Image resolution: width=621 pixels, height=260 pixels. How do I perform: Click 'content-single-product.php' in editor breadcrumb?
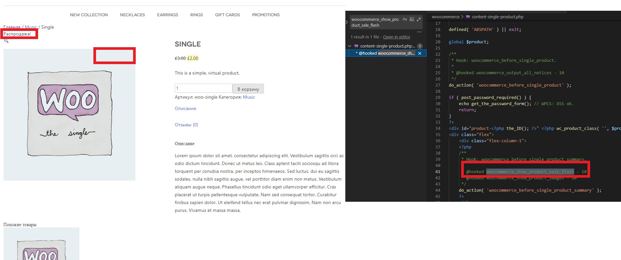(498, 17)
